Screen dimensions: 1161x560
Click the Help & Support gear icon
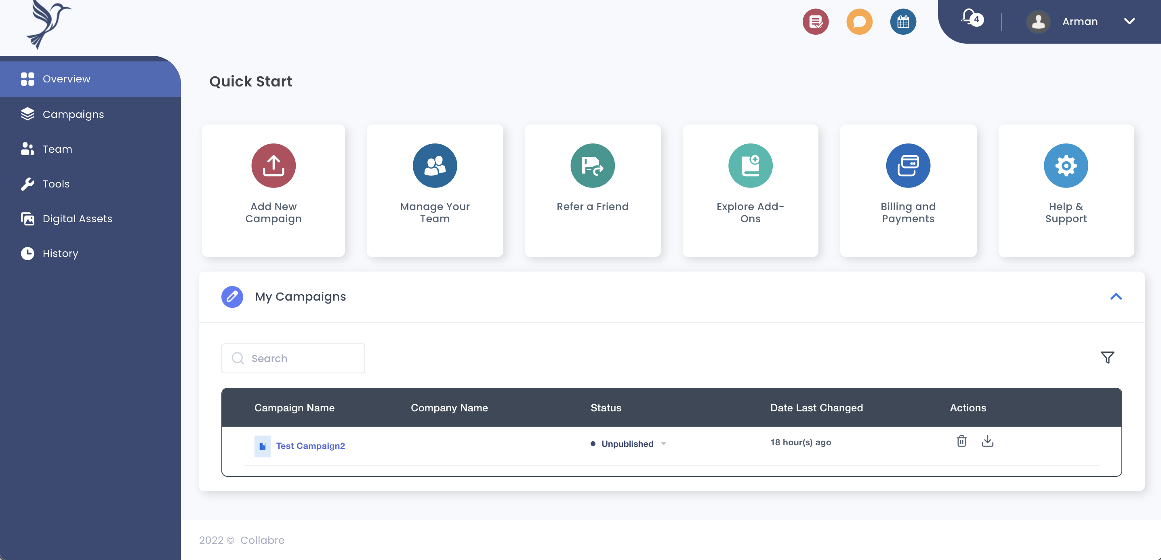point(1065,166)
